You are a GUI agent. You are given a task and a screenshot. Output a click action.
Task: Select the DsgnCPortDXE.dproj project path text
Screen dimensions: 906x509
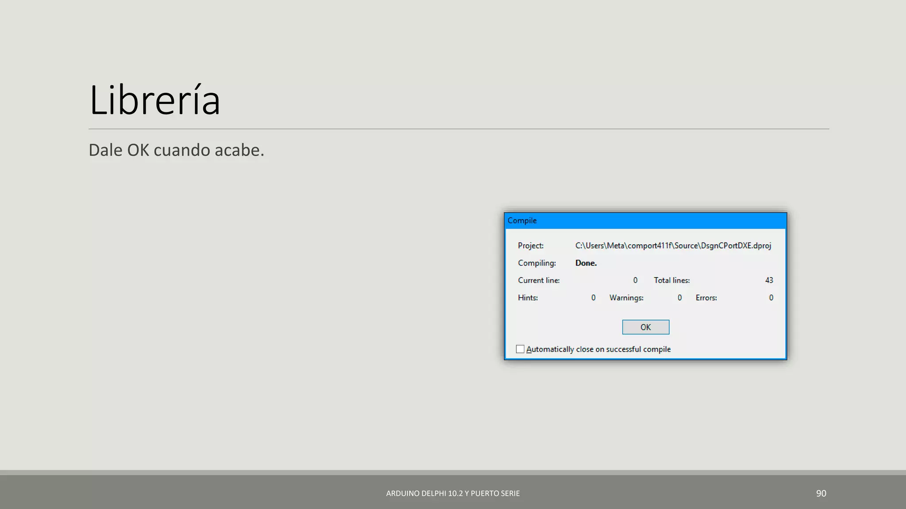click(673, 246)
